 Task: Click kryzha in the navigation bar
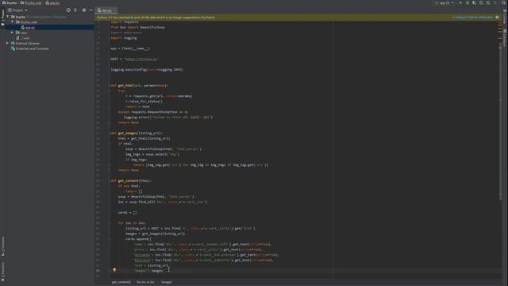(x=10, y=3)
